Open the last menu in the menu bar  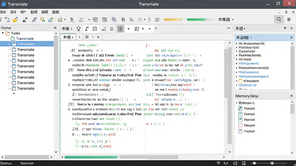(x=55, y=12)
